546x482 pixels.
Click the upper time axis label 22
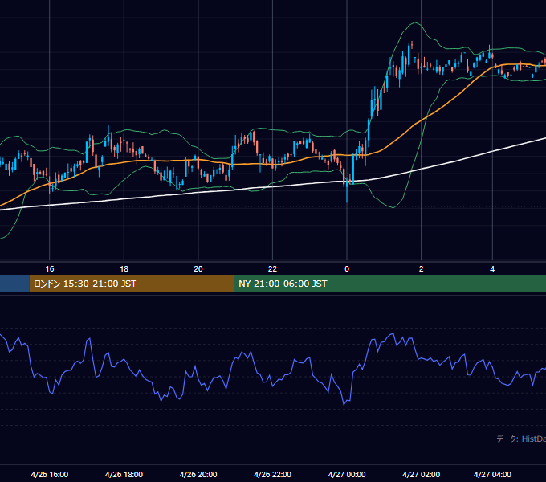point(272,269)
